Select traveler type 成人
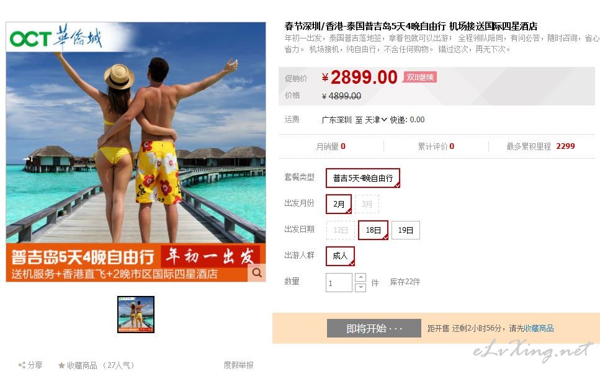 point(340,256)
